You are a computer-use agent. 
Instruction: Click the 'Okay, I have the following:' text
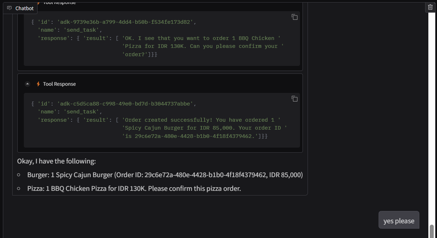[x=56, y=161]
